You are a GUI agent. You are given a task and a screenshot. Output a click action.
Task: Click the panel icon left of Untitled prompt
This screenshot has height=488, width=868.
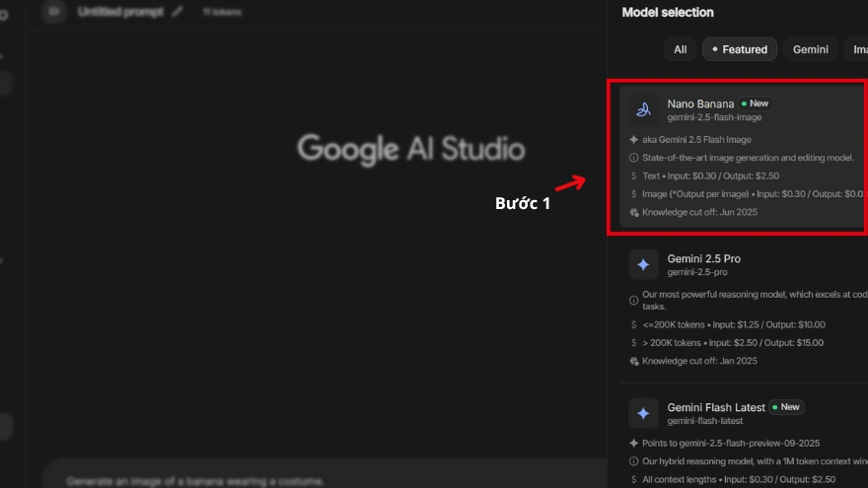tap(53, 12)
